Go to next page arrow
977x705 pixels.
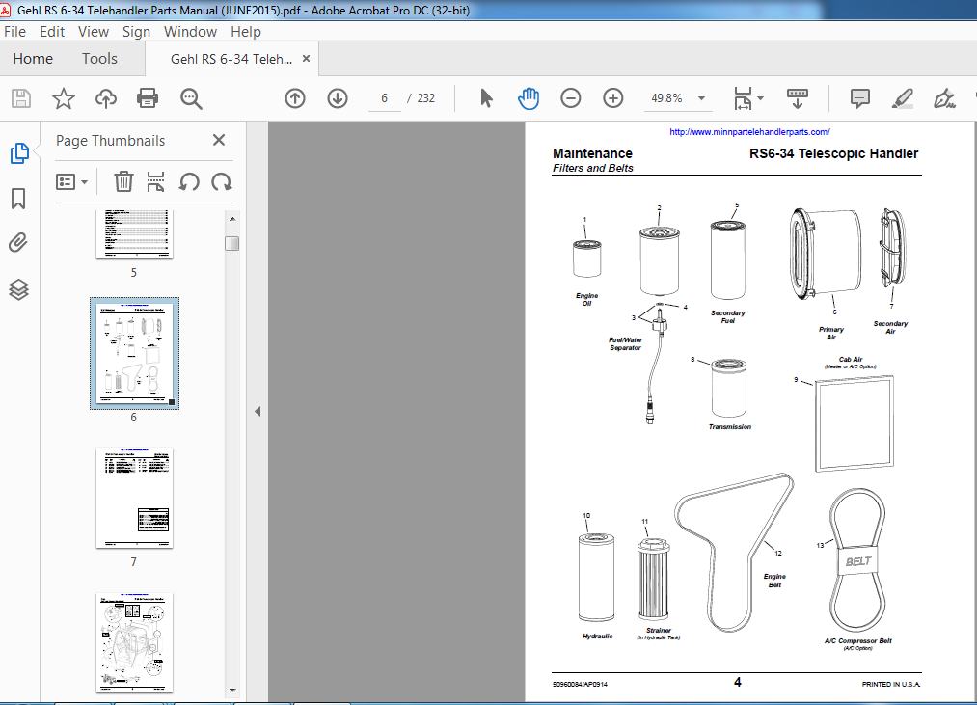338,98
